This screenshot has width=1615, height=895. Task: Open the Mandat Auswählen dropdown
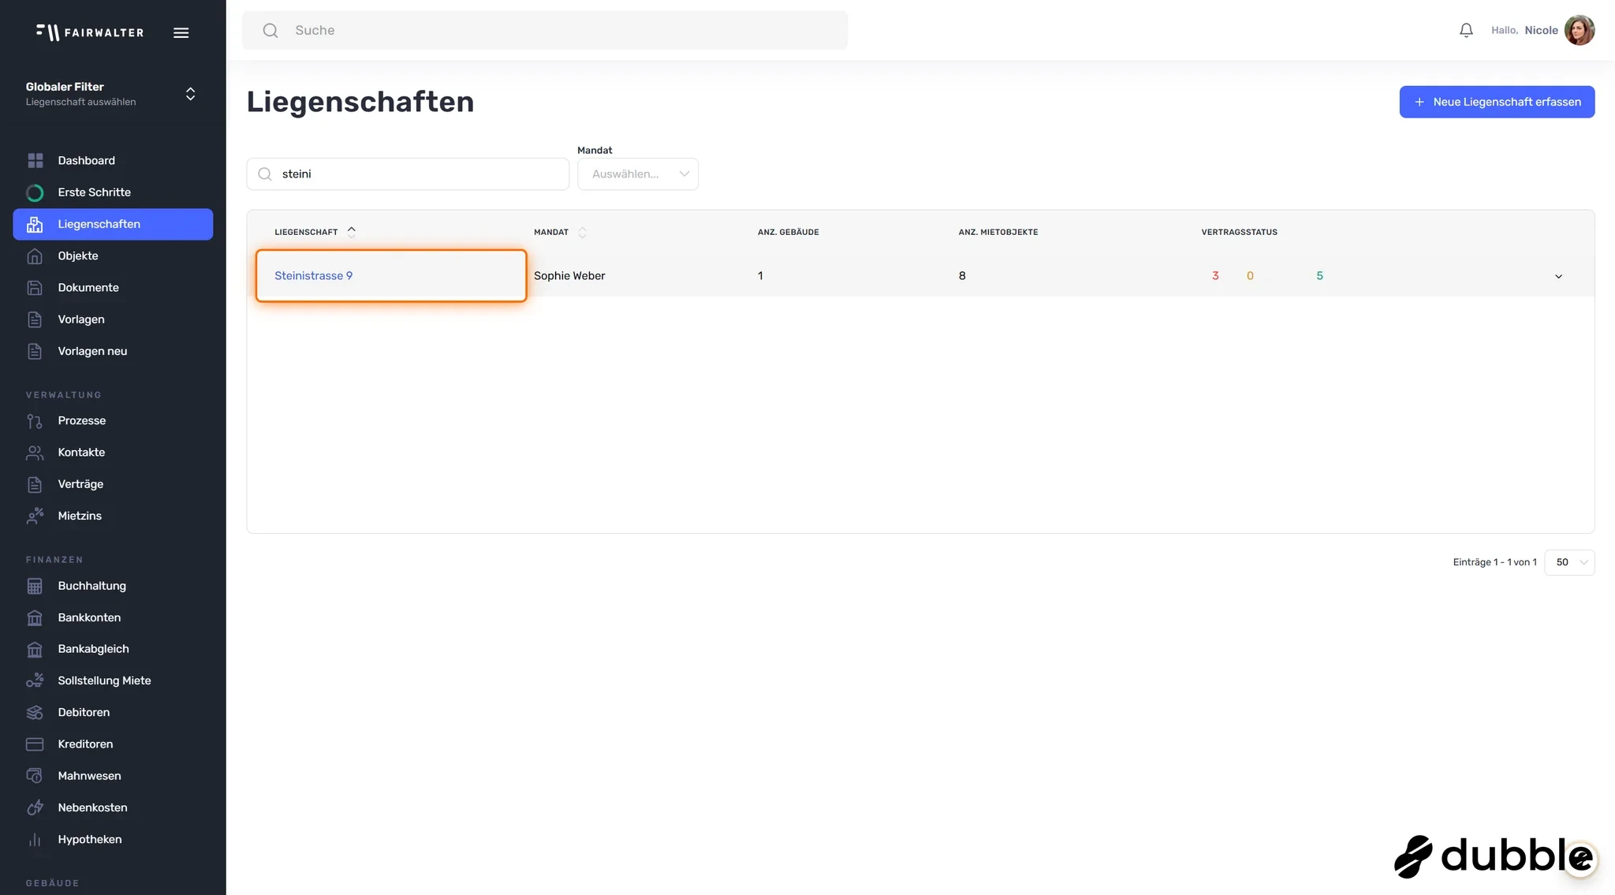637,174
